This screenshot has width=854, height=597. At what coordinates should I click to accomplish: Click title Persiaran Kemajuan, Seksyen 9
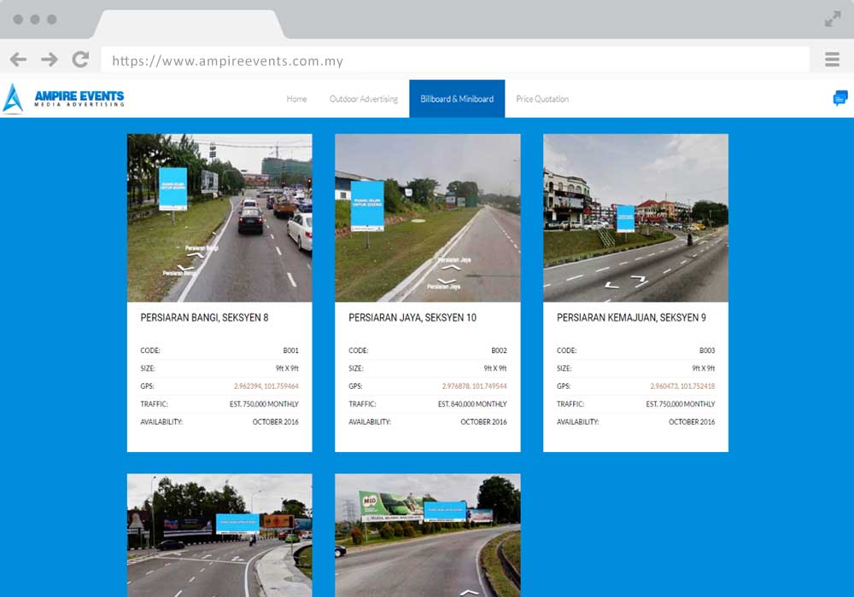point(631,317)
